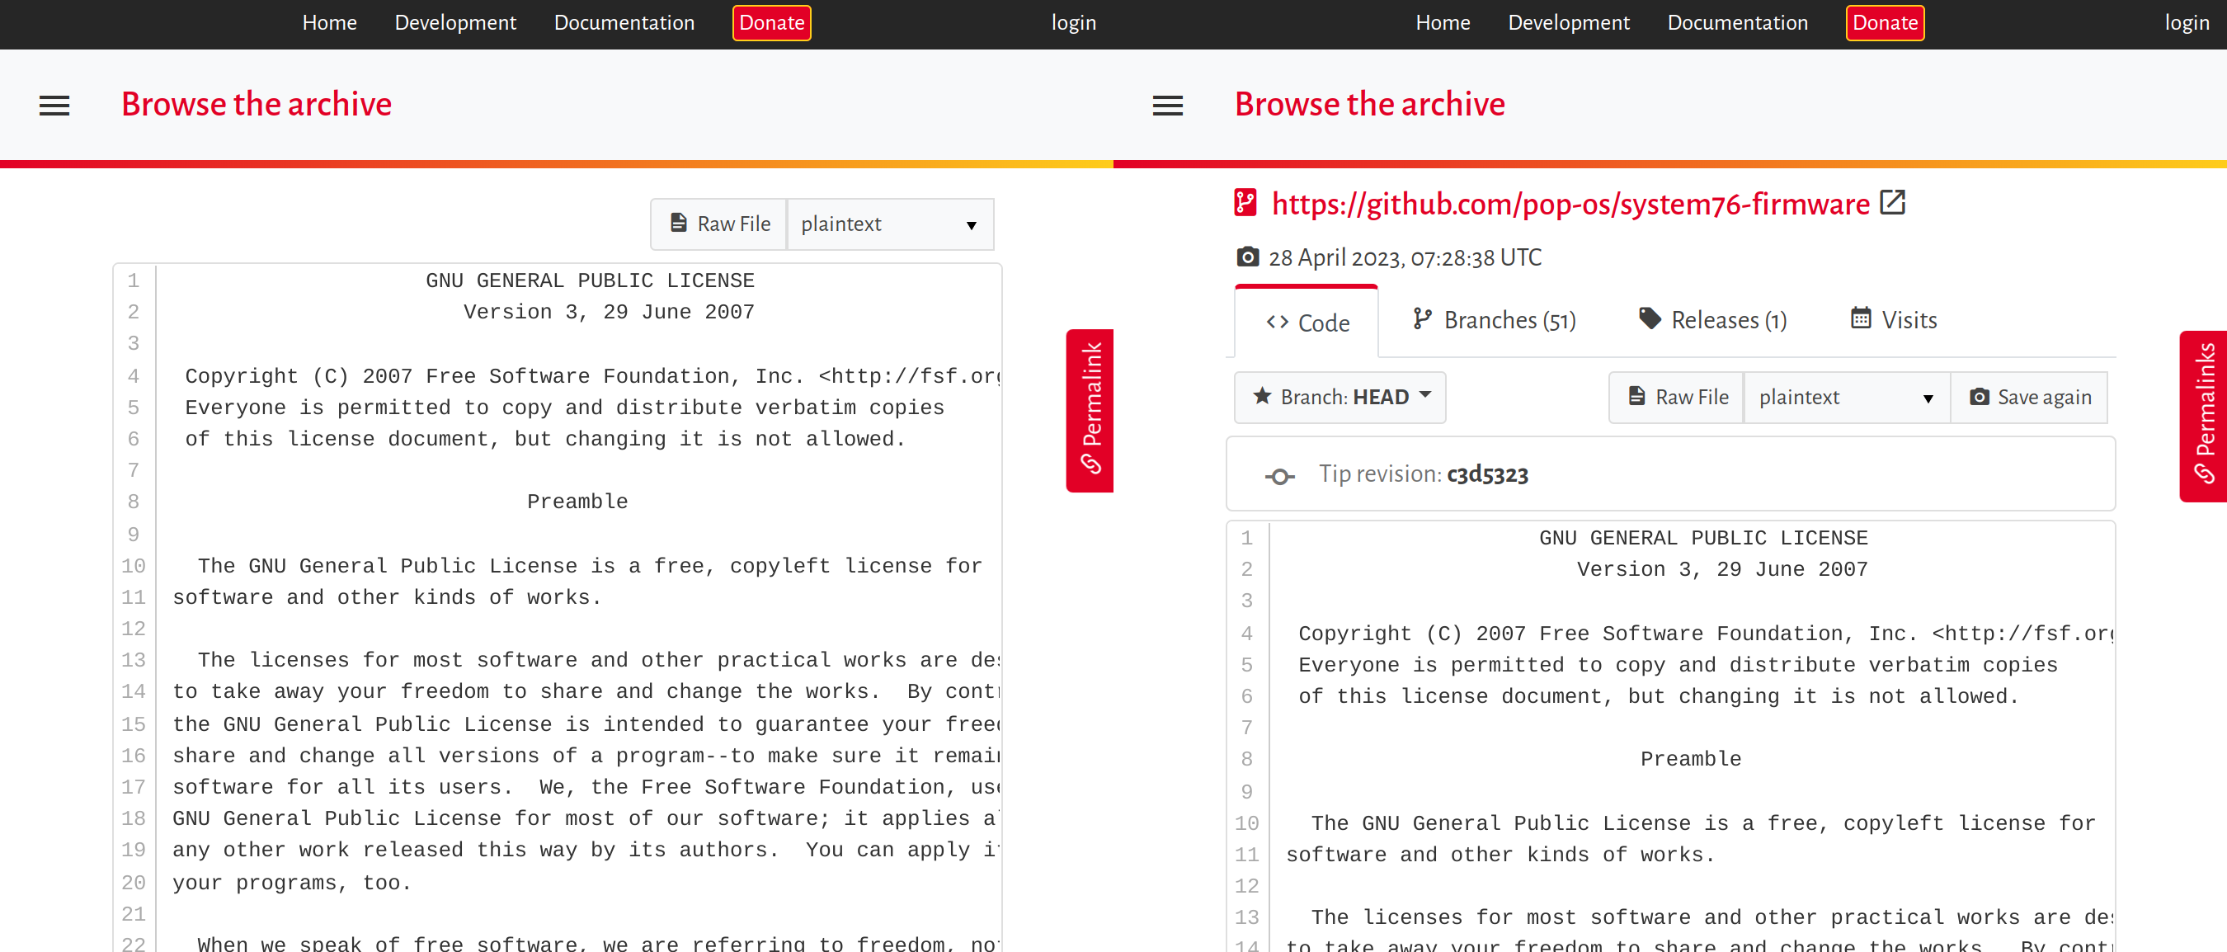Switch to the Releases (1) tab
Image resolution: width=2227 pixels, height=952 pixels.
(1712, 320)
